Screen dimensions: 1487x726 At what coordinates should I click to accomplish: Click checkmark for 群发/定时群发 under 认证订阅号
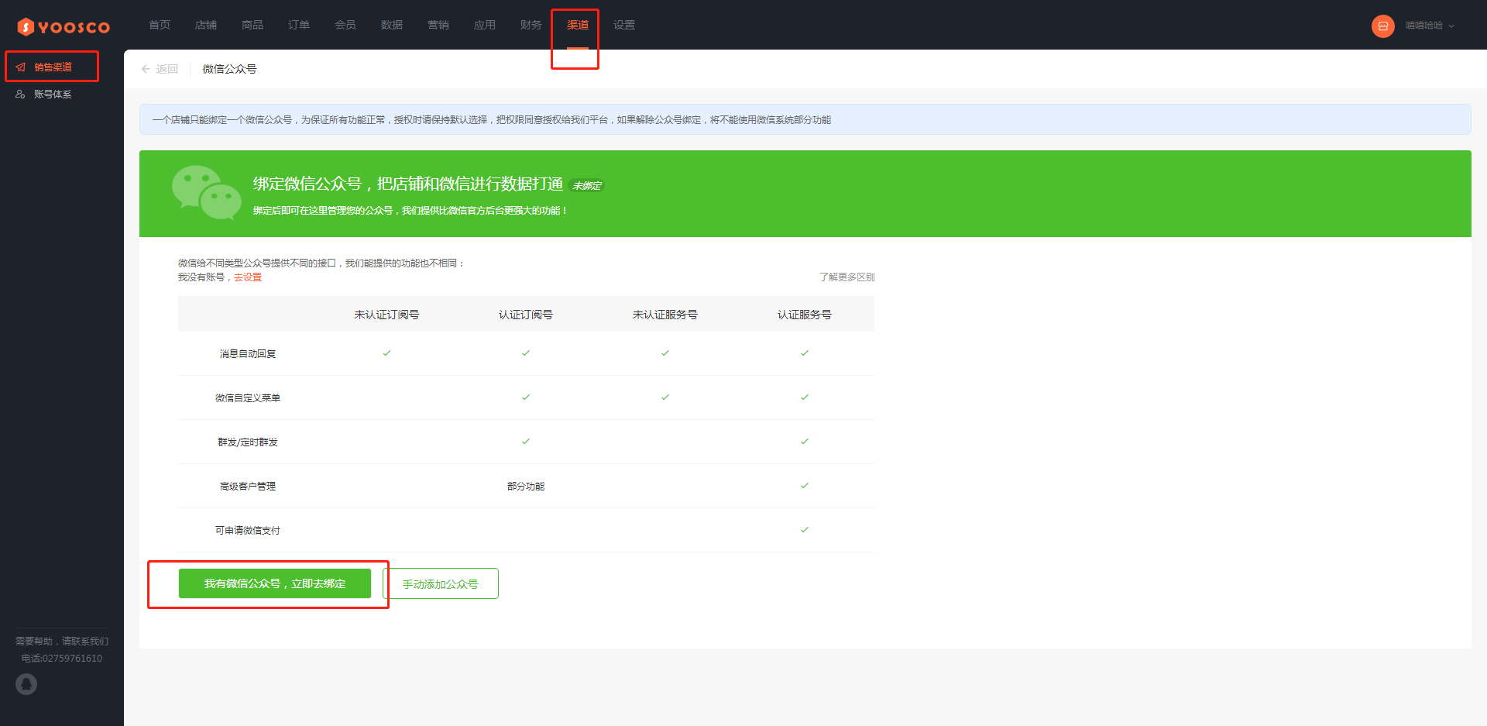tap(526, 442)
